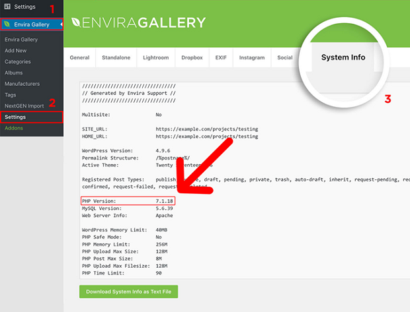Viewport: 410px width, 312px height.
Task: Select Envira Gallery in the admin sidebar
Action: [x=32, y=24]
